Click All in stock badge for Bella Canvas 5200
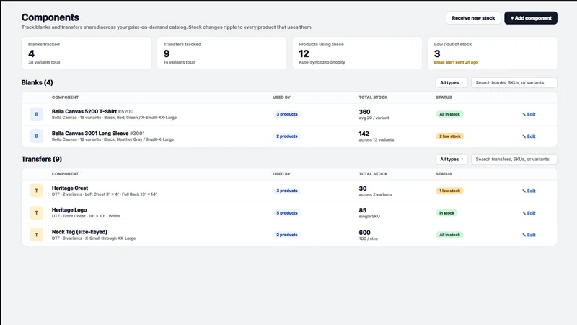Image resolution: width=577 pixels, height=325 pixels. pyautogui.click(x=449, y=114)
